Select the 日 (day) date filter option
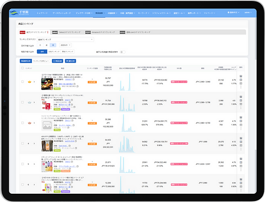The image size is (265, 202). pyautogui.click(x=40, y=45)
